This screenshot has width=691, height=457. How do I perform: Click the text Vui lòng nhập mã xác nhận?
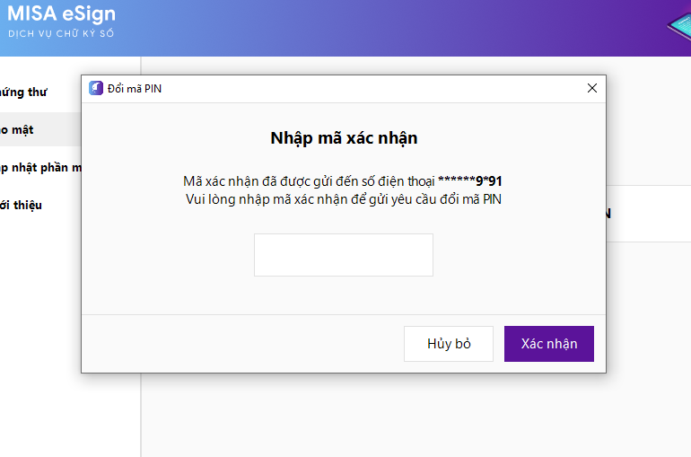267,199
